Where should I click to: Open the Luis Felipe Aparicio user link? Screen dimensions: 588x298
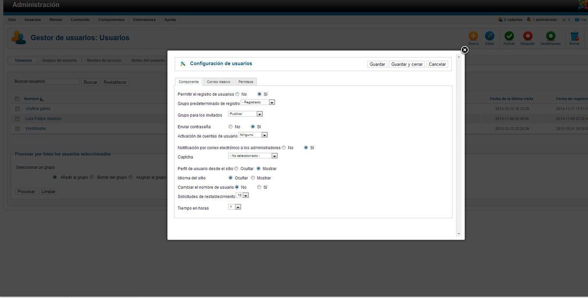point(43,119)
